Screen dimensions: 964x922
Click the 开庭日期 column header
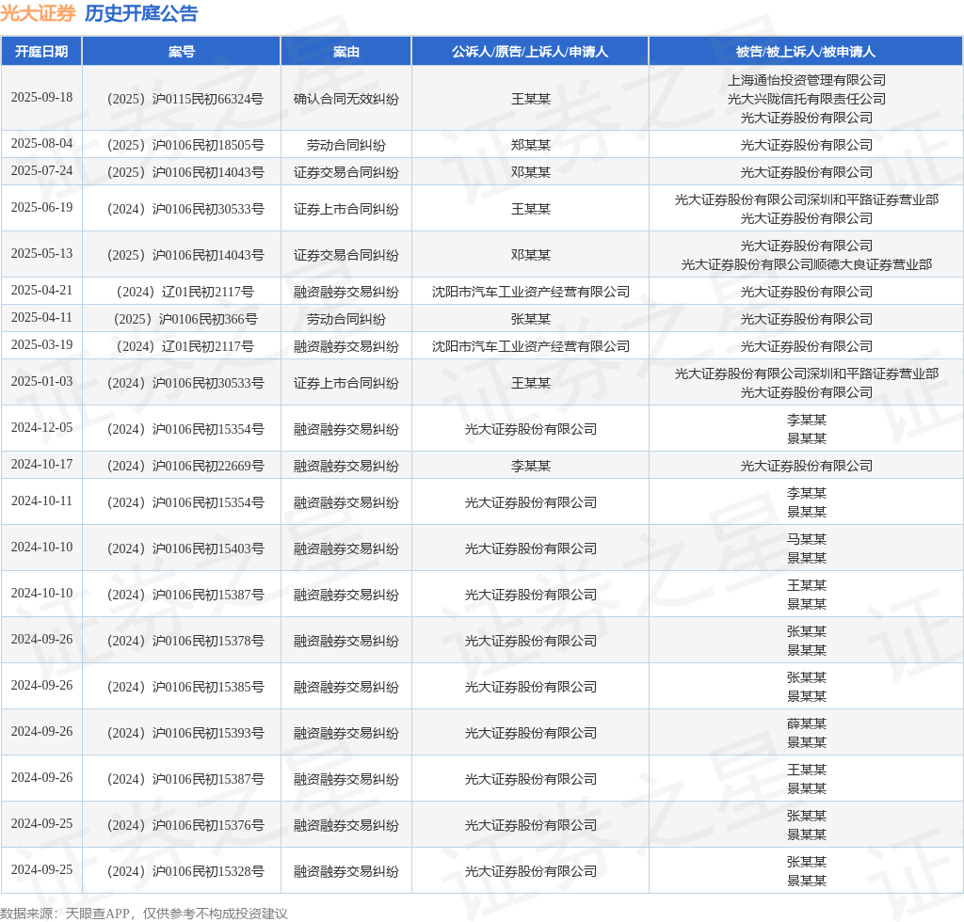pyautogui.click(x=41, y=52)
